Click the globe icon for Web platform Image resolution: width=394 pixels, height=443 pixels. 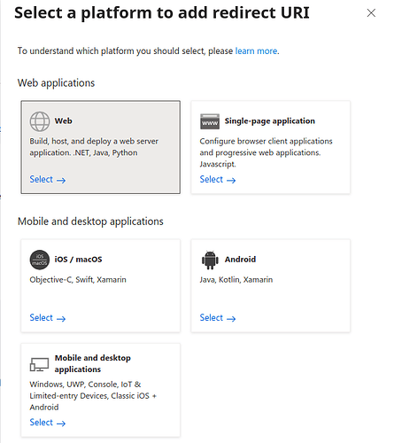[x=40, y=121]
